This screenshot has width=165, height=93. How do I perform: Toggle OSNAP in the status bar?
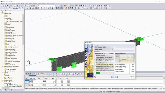[x=112, y=92]
